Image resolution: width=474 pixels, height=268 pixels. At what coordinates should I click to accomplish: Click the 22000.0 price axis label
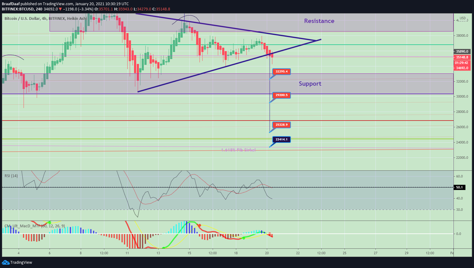(x=462, y=158)
